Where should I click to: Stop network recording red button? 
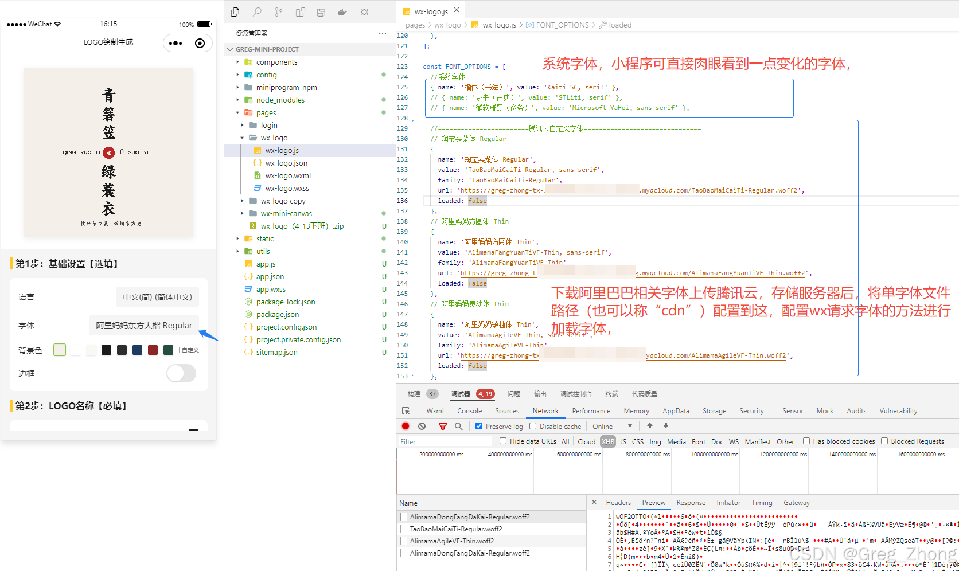pyautogui.click(x=406, y=426)
